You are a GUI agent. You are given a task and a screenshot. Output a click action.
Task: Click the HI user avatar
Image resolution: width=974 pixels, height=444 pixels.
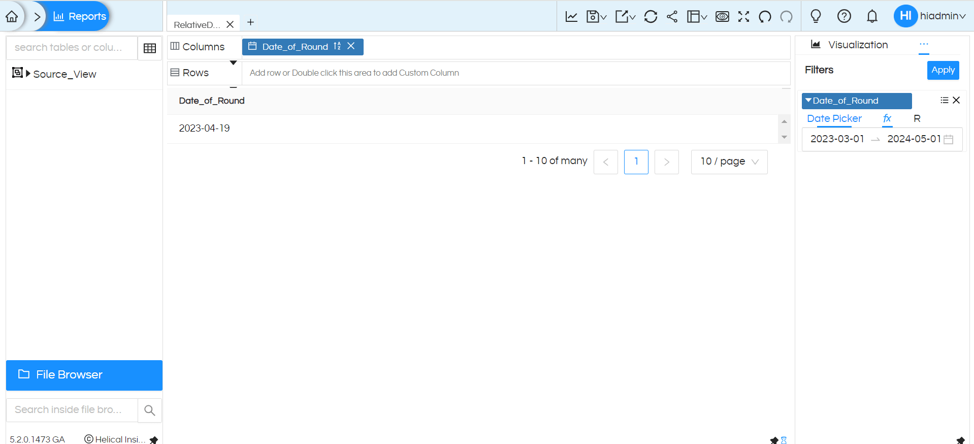pyautogui.click(x=905, y=16)
